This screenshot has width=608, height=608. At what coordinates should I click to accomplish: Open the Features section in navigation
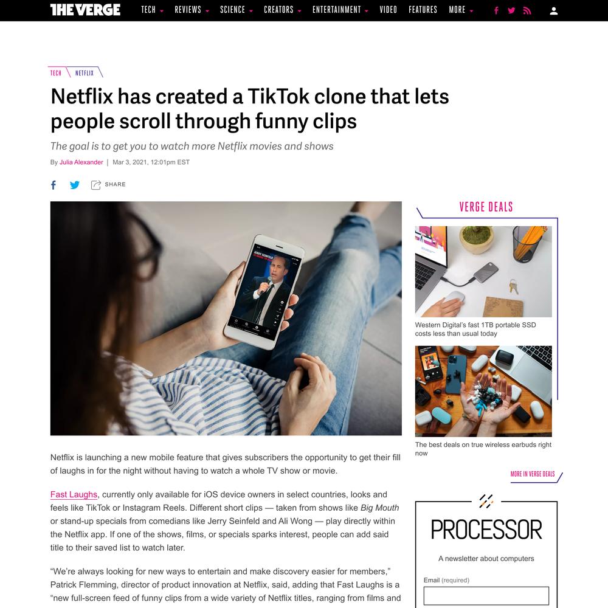423,10
